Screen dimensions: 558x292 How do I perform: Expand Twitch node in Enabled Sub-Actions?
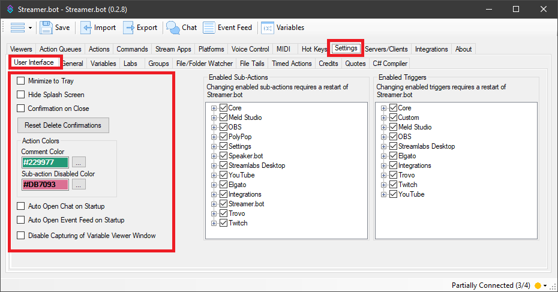(x=214, y=224)
